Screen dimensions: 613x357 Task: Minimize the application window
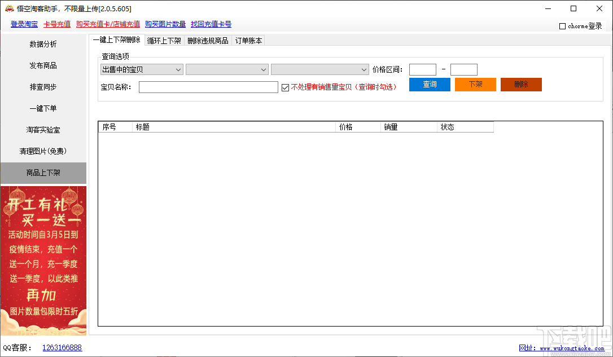[548, 8]
